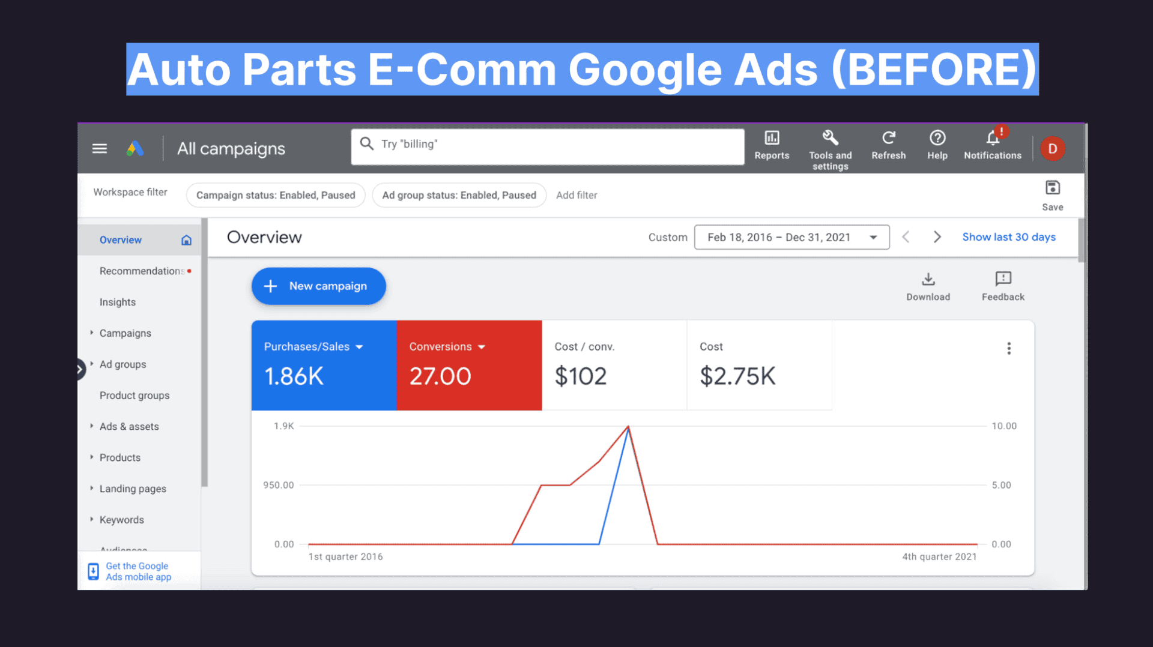Click the Refresh icon
This screenshot has width=1153, height=647.
coord(888,141)
